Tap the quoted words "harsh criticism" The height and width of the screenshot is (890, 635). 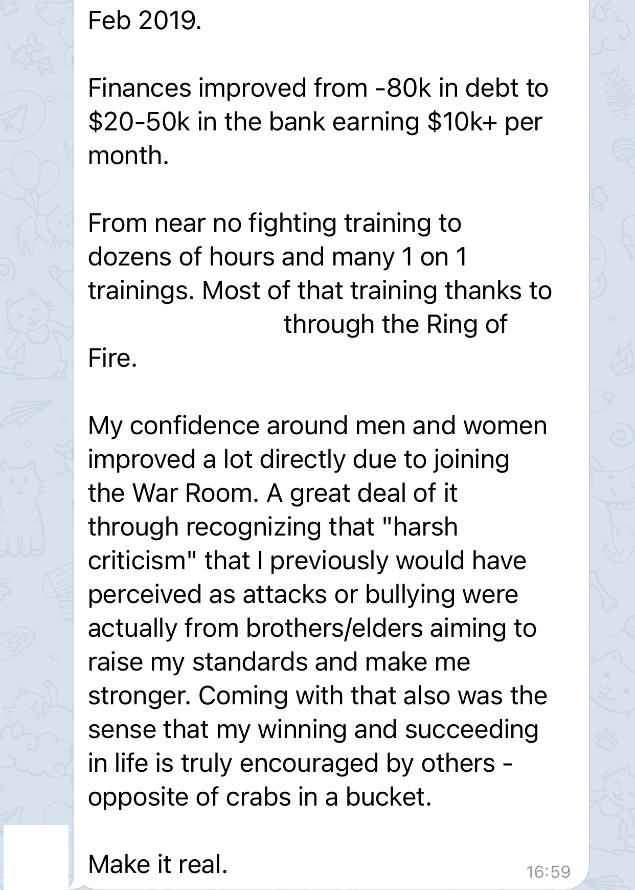tap(273, 544)
